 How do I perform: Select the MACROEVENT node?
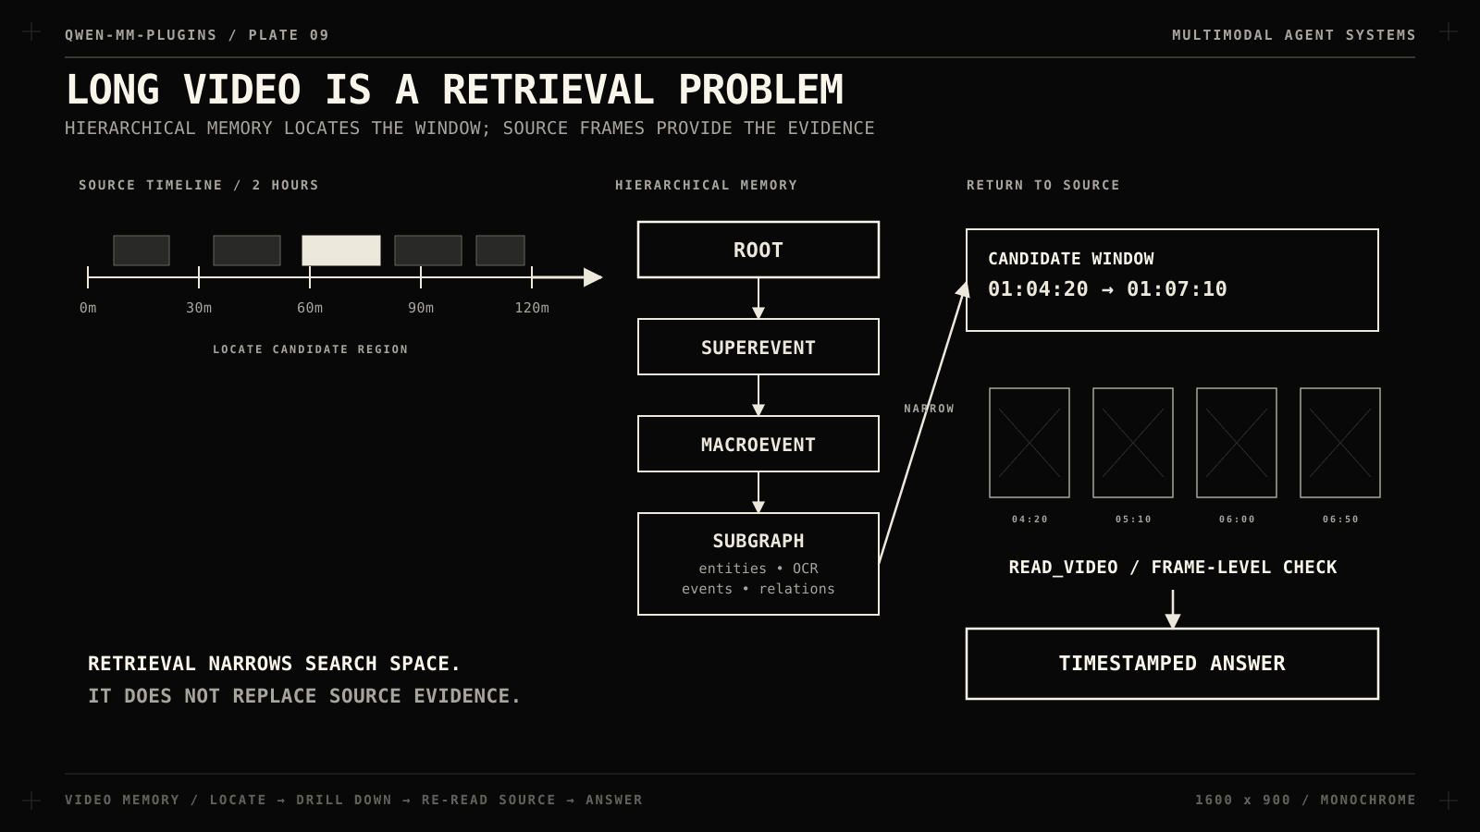(758, 444)
